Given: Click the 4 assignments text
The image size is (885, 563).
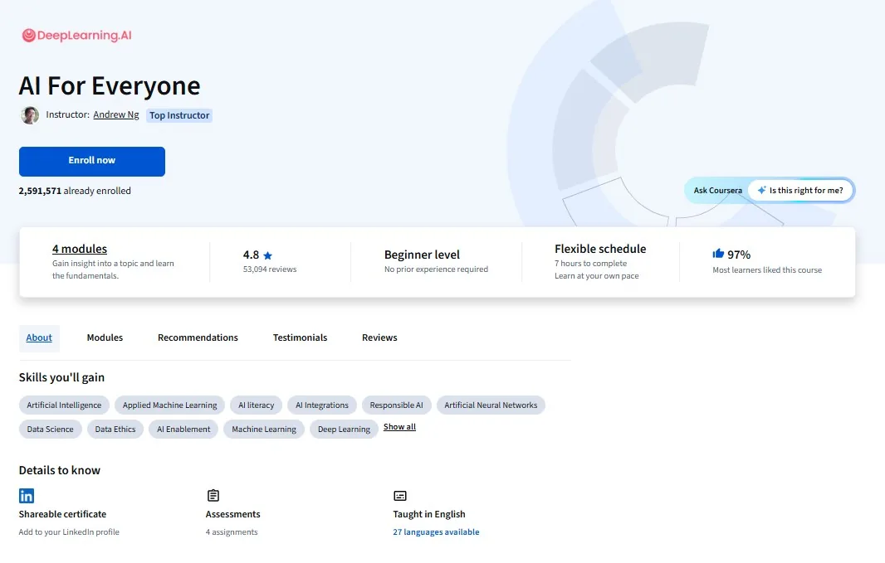Looking at the screenshot, I should tap(232, 532).
